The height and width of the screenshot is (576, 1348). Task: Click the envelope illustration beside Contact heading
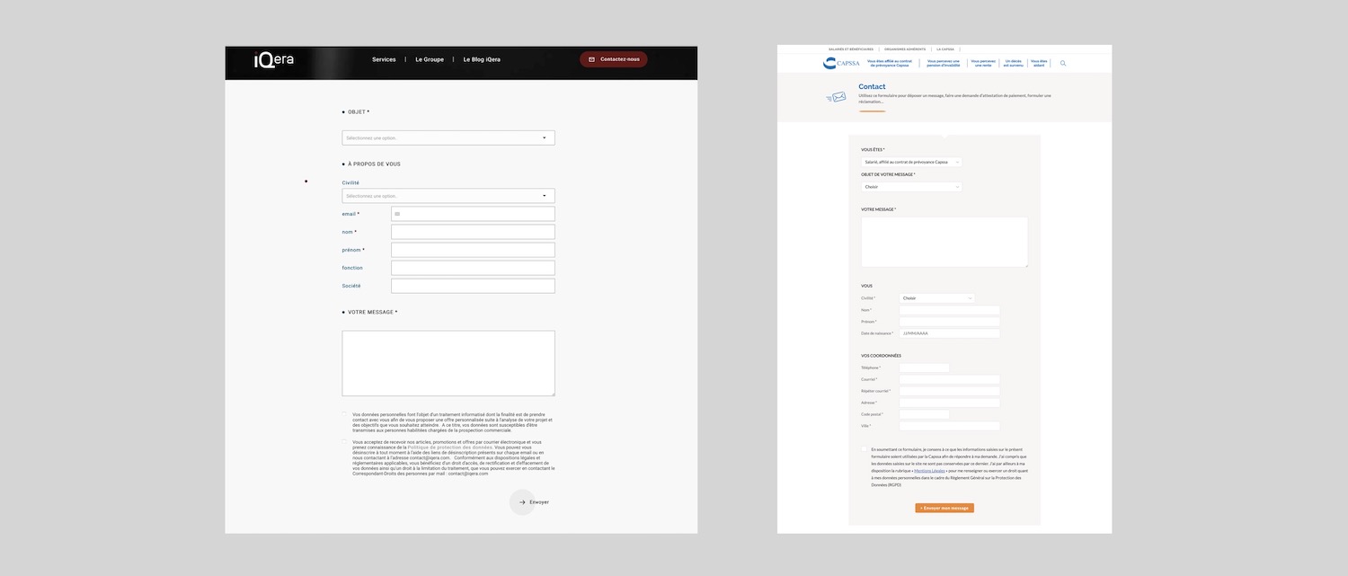835,96
